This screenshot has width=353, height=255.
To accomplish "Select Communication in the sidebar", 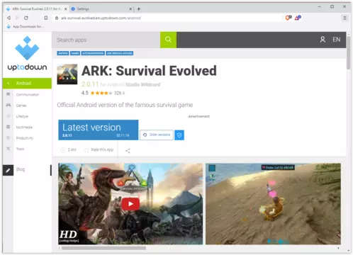I will coord(28,95).
